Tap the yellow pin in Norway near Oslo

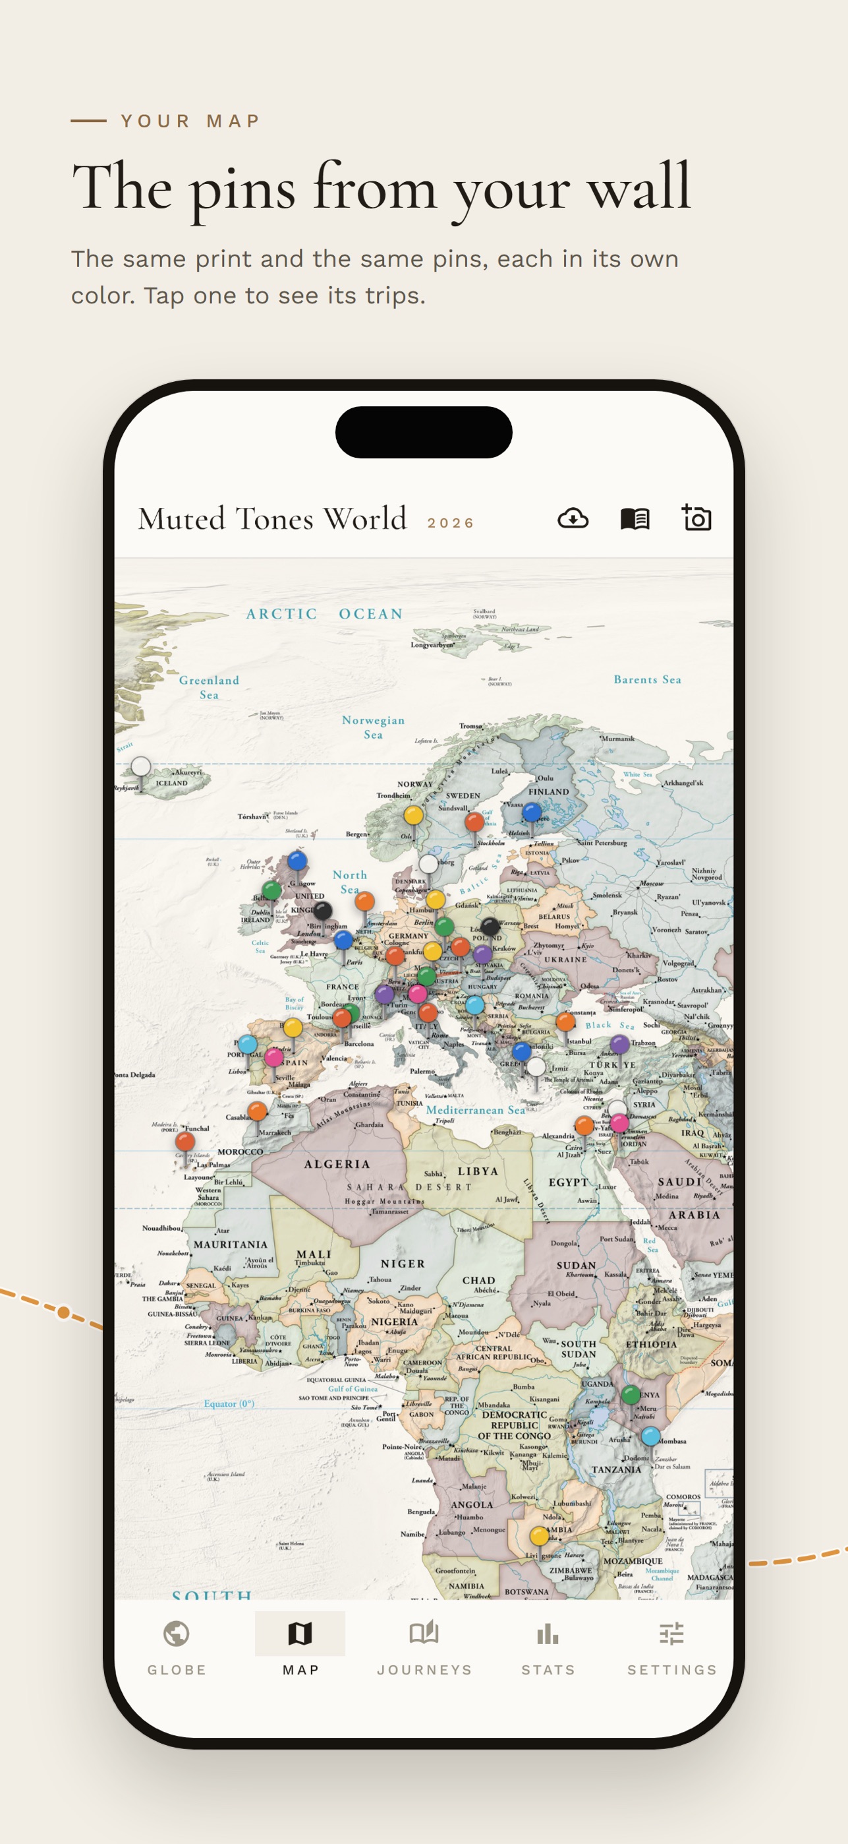[x=413, y=815]
